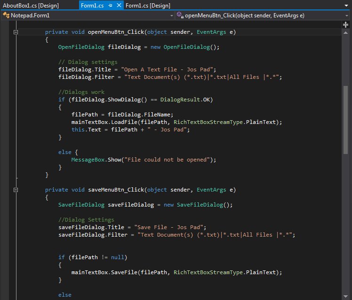Open the Notepad.Form1 class dropdown
352x300 pixels.
tap(171, 15)
